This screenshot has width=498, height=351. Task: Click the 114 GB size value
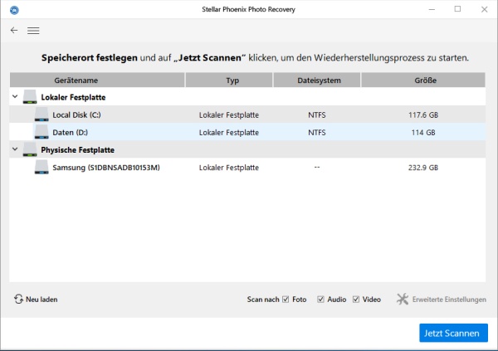point(423,132)
